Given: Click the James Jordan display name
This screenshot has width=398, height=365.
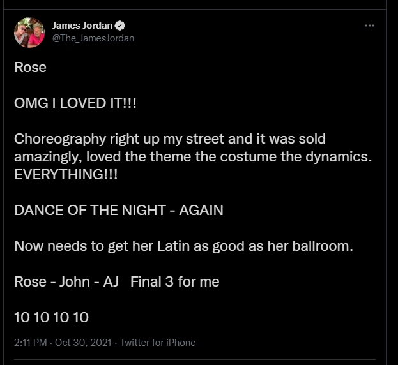Looking at the screenshot, I should coord(82,26).
